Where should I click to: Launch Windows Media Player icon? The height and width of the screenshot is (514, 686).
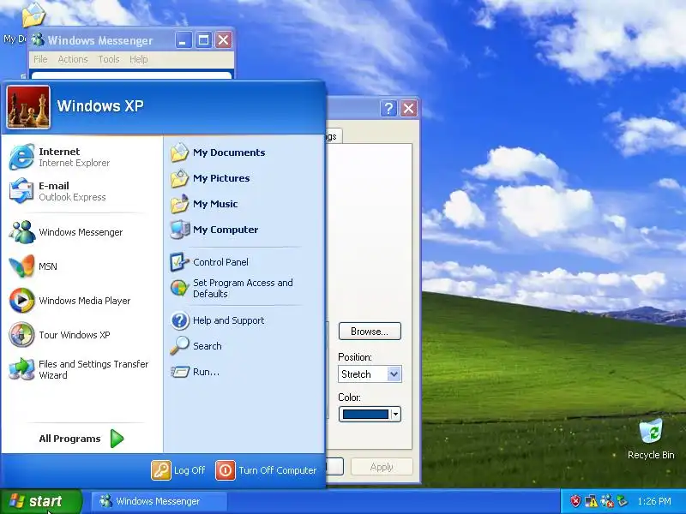(x=21, y=301)
